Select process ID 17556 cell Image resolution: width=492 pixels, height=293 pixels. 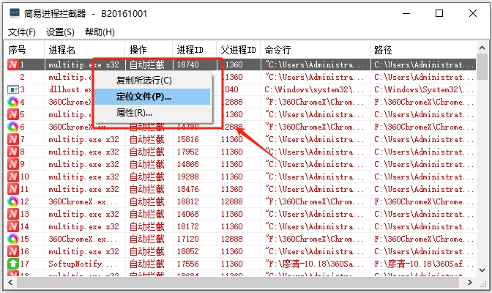tap(187, 264)
